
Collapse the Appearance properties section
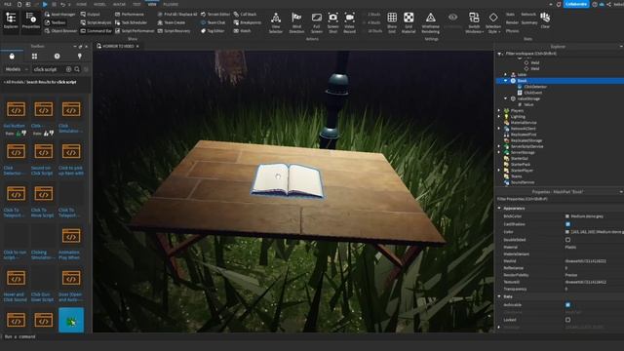click(499, 208)
